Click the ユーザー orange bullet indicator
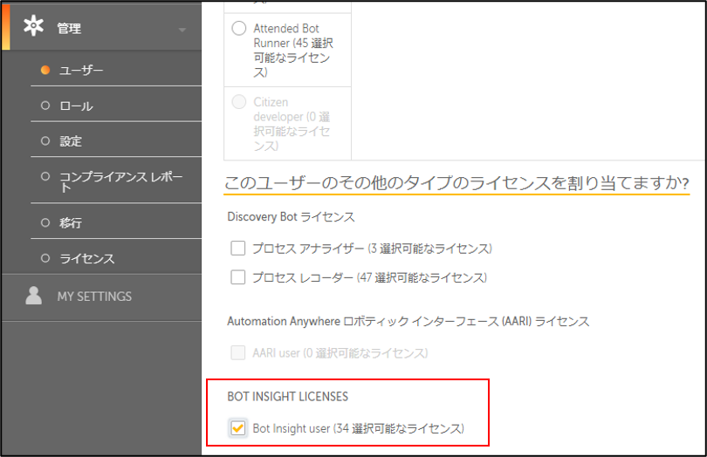707x457 pixels. pyautogui.click(x=45, y=70)
